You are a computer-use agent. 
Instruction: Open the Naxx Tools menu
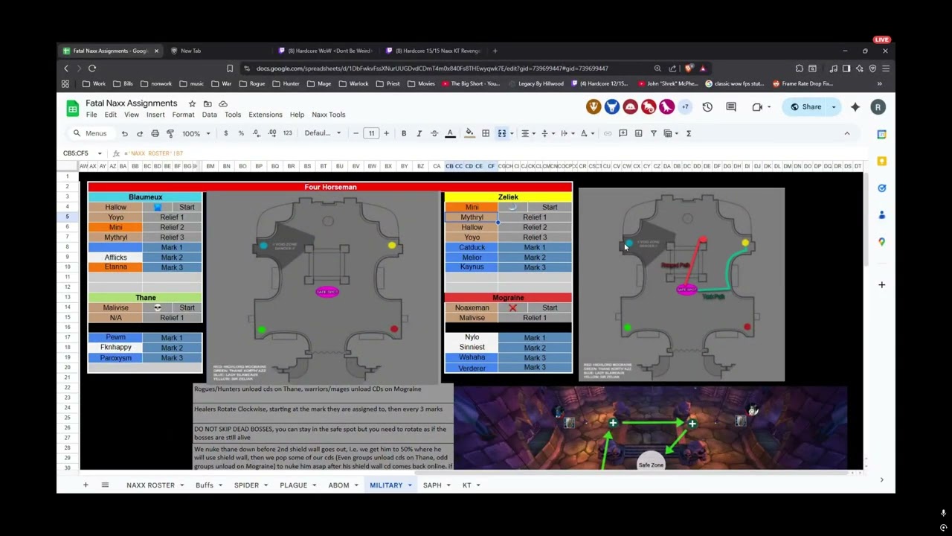click(x=329, y=115)
